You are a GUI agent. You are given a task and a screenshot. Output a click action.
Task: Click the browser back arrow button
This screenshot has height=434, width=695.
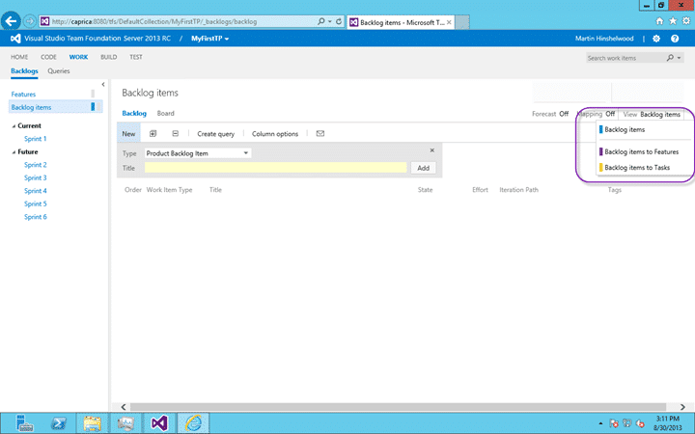point(11,21)
